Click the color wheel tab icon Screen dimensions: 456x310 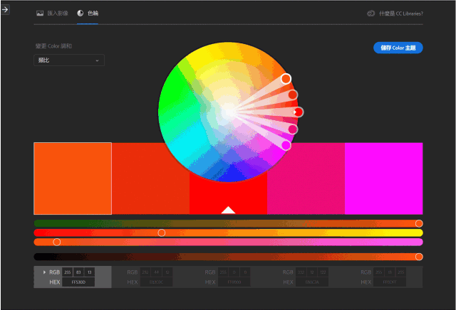click(x=81, y=13)
